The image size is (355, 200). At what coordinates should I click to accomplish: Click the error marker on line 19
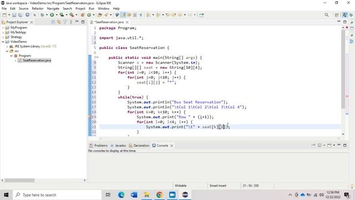(x=90, y=117)
